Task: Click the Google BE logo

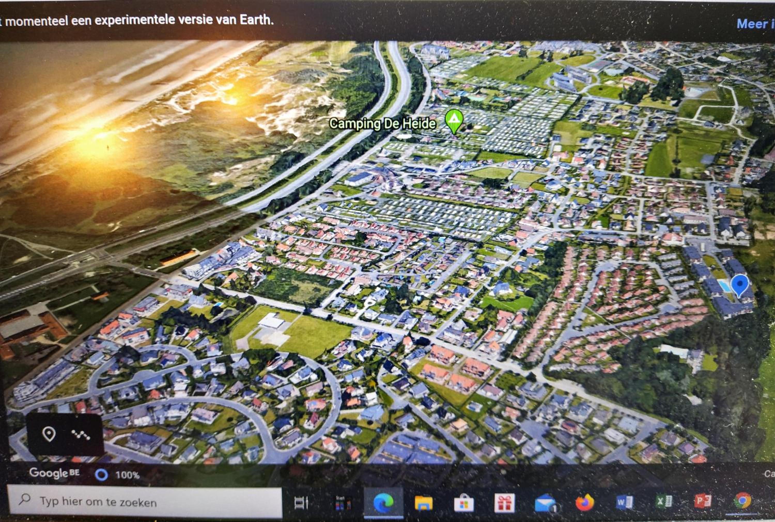Action: point(54,473)
